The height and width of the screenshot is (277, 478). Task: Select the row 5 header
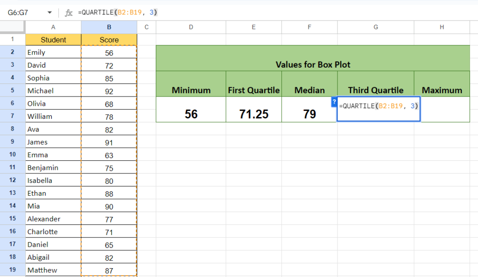click(x=13, y=90)
